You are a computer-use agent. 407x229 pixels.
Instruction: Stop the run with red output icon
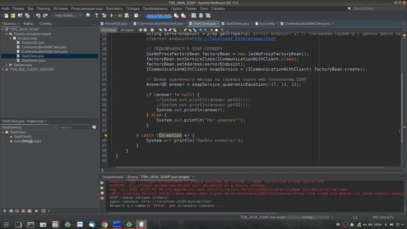pyautogui.click(x=102, y=193)
